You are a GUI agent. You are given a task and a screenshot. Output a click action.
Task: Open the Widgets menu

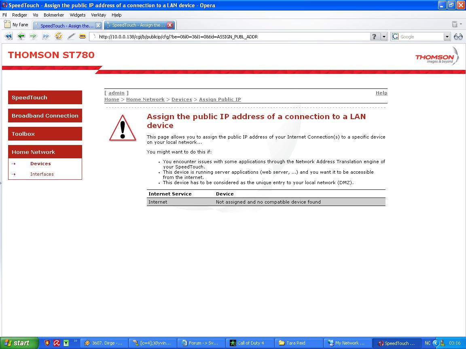click(78, 15)
